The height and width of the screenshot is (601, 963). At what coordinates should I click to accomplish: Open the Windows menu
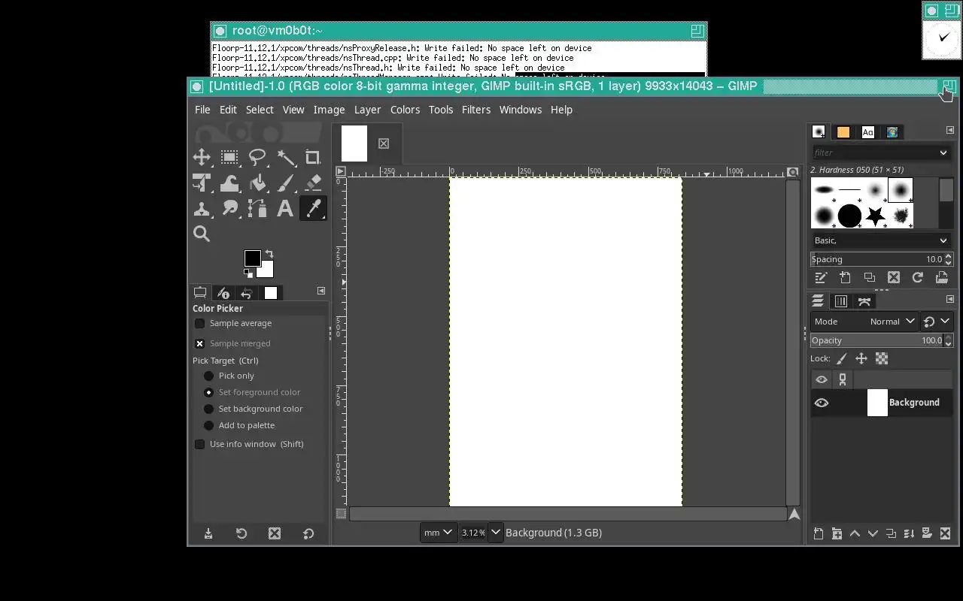click(521, 110)
